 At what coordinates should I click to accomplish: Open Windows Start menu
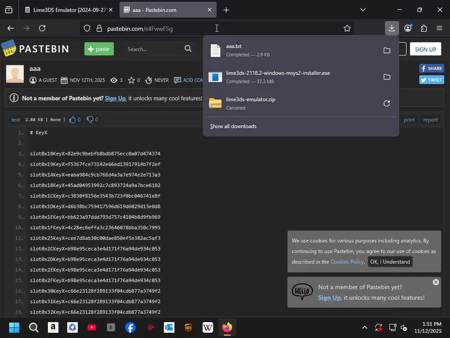tap(14, 327)
